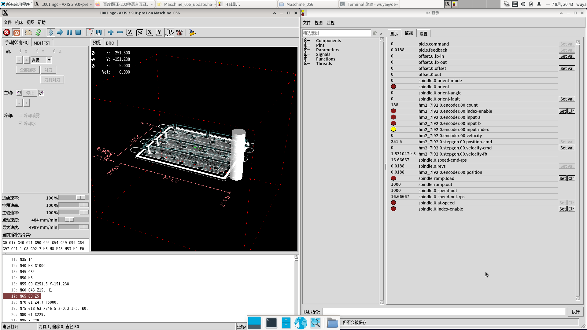Reload the current G-code file
Image resolution: width=587 pixels, height=330 pixels.
click(39, 32)
